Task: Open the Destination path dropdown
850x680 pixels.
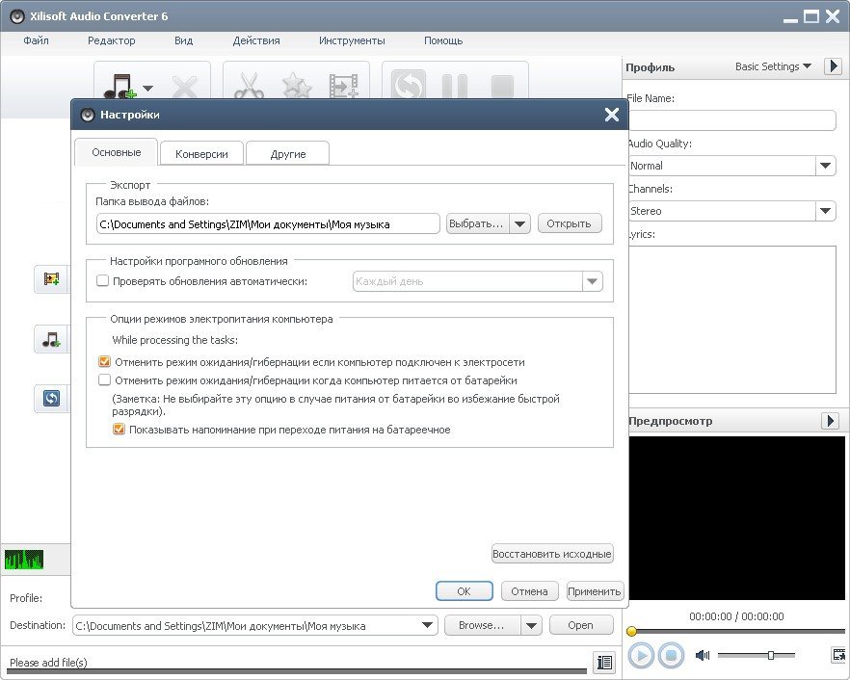Action: coord(427,625)
